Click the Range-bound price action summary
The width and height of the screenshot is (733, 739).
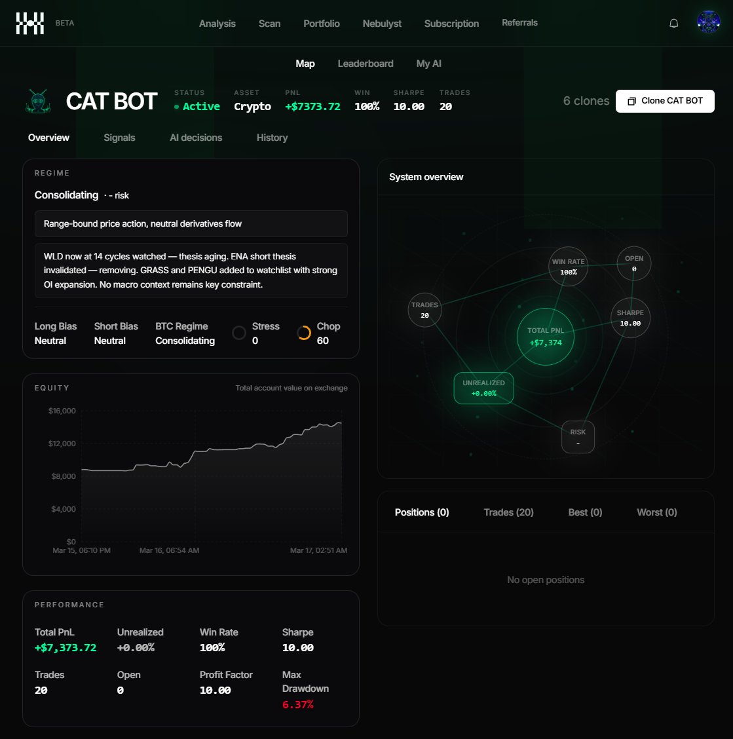[191, 224]
